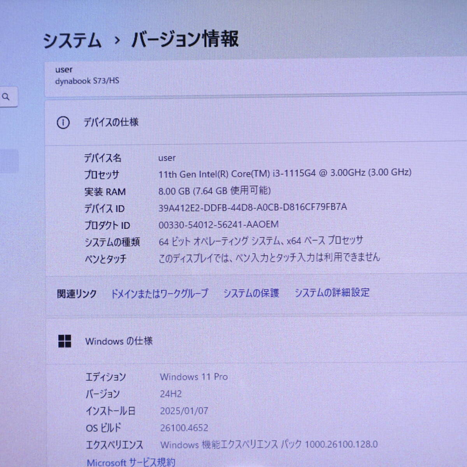Select the experience pack 1000.26100.128.0 value
Image resolution: width=467 pixels, height=467 pixels.
coord(269,444)
